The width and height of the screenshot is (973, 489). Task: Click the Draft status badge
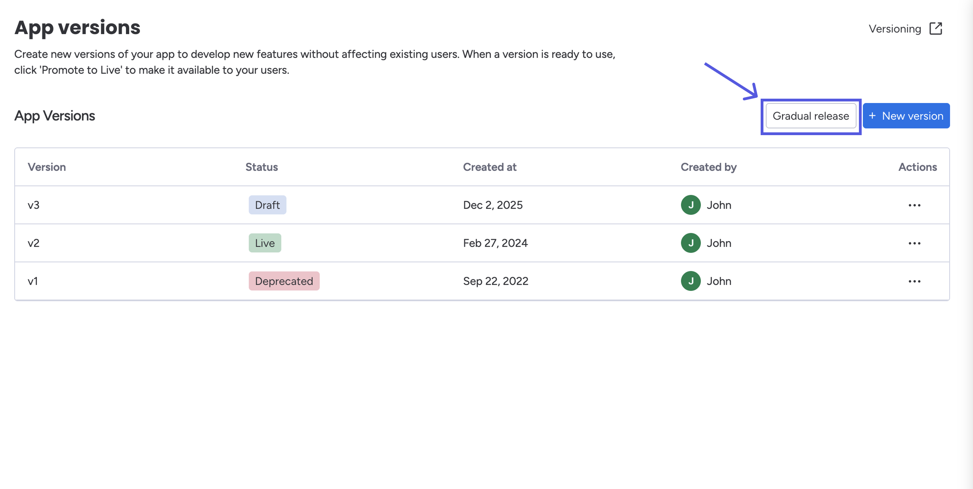[267, 205]
